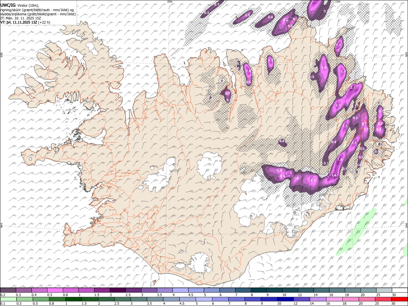Select the darkest purple 2 swatch in upper legend

point(118,290)
